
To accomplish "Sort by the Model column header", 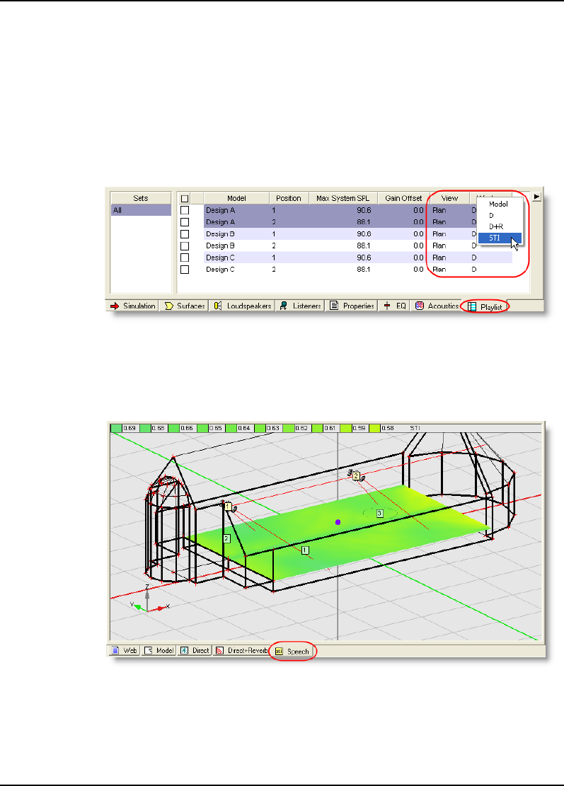I will coord(236,198).
